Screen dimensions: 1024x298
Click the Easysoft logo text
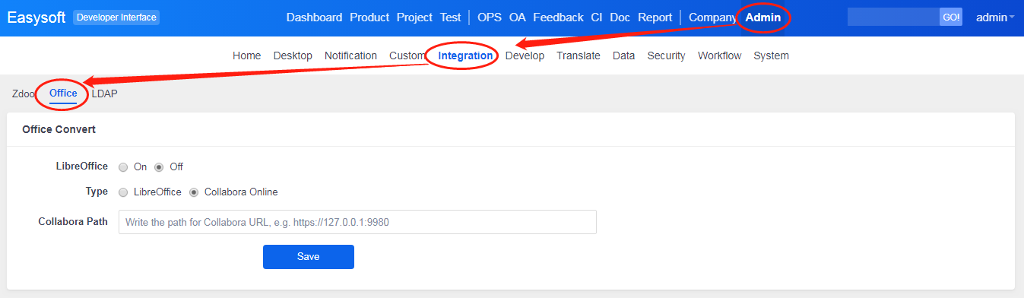[x=36, y=17]
